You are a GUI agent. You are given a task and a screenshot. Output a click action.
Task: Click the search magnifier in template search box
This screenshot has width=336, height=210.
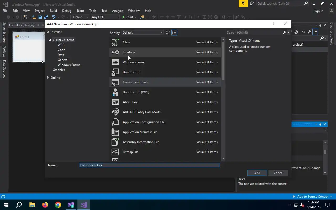285,33
